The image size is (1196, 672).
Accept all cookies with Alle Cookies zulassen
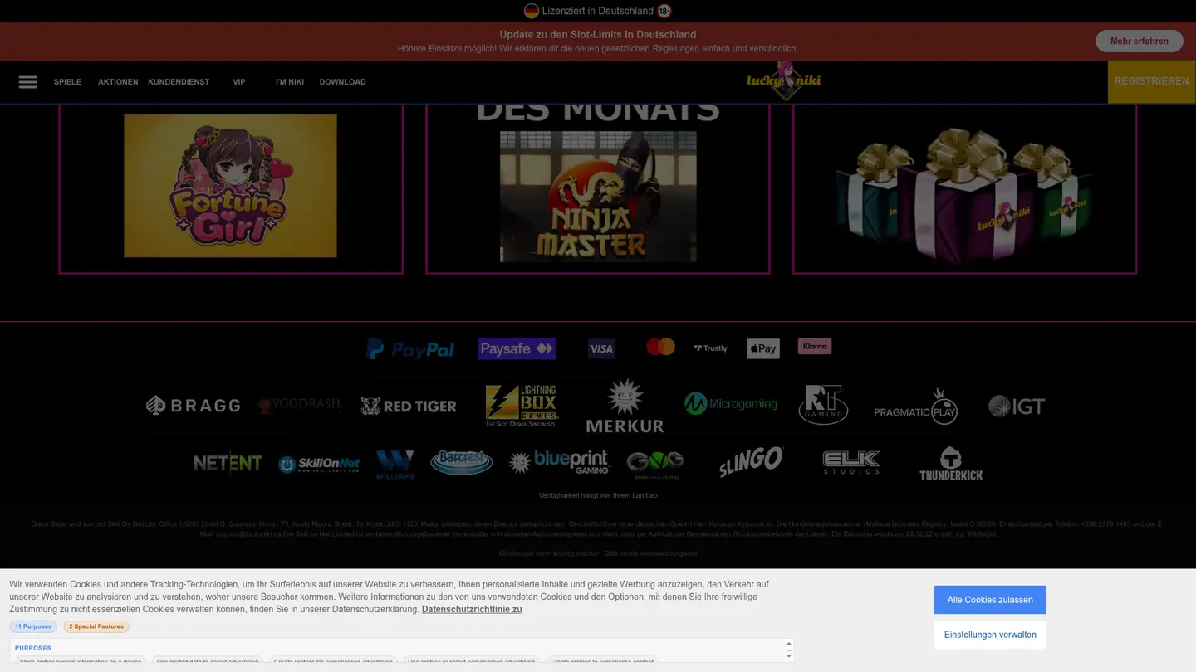990,600
